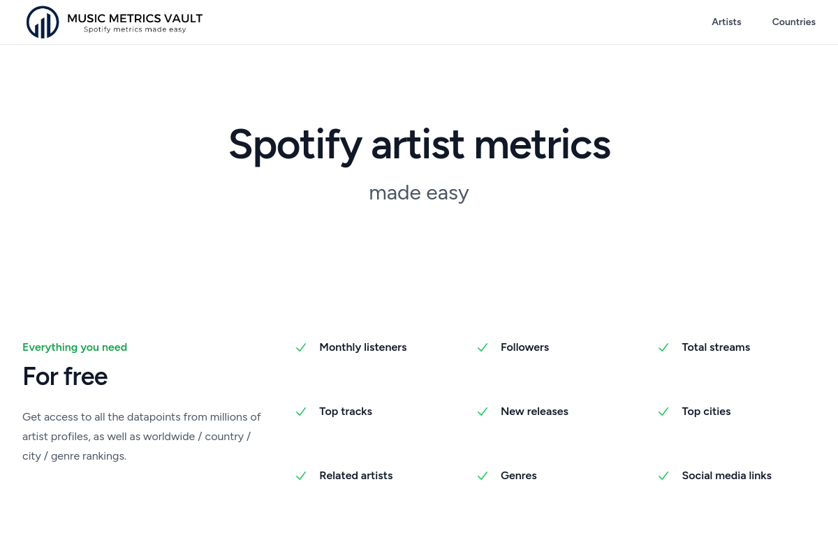Viewport: 838px width, 558px height.
Task: Click the Social media links feature label
Action: click(726, 476)
